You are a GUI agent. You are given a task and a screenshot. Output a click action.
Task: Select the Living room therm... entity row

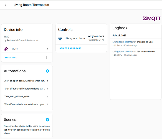(81, 38)
